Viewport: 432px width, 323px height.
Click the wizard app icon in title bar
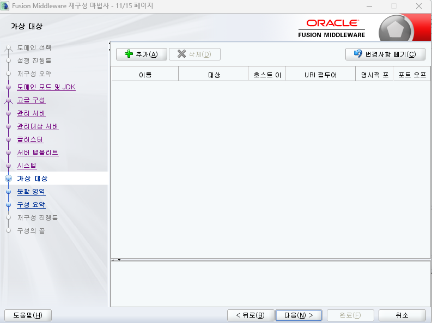(5, 6)
